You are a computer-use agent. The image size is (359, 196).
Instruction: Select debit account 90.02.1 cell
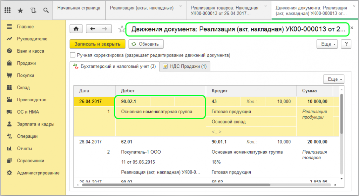pyautogui.click(x=133, y=101)
